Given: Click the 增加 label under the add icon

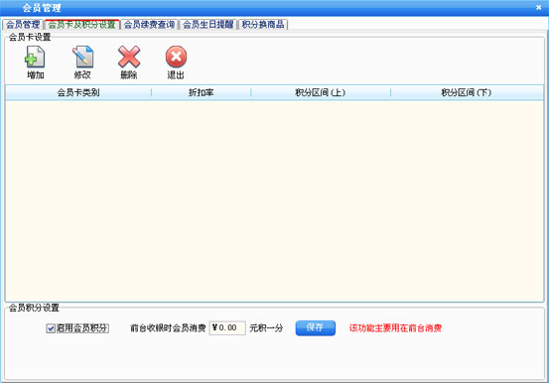Looking at the screenshot, I should (36, 75).
